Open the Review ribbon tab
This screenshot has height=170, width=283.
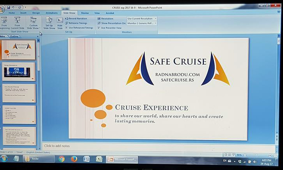(x=85, y=13)
